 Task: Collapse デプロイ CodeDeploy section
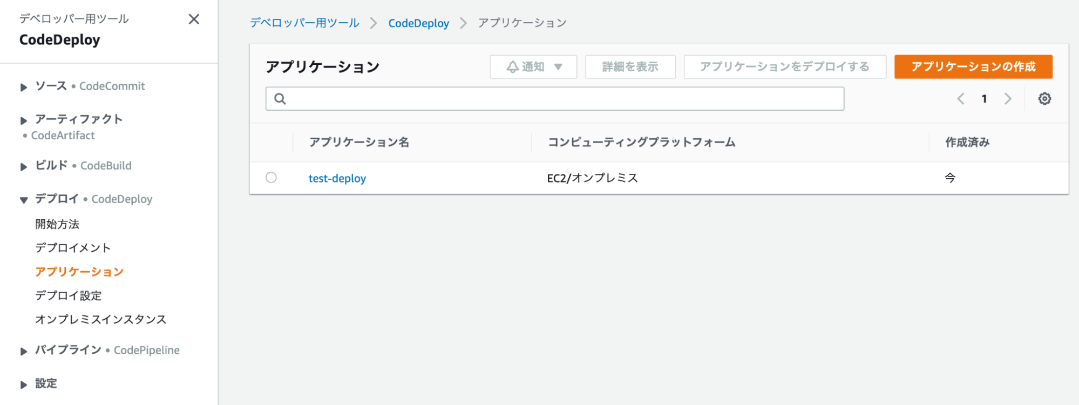coord(24,200)
